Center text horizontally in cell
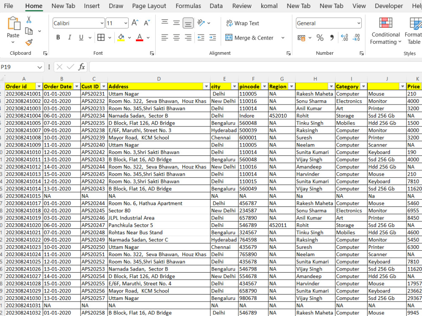The image size is (422, 316). click(176, 37)
